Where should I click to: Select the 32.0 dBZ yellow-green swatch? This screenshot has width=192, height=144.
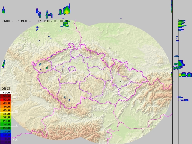tap(6, 117)
